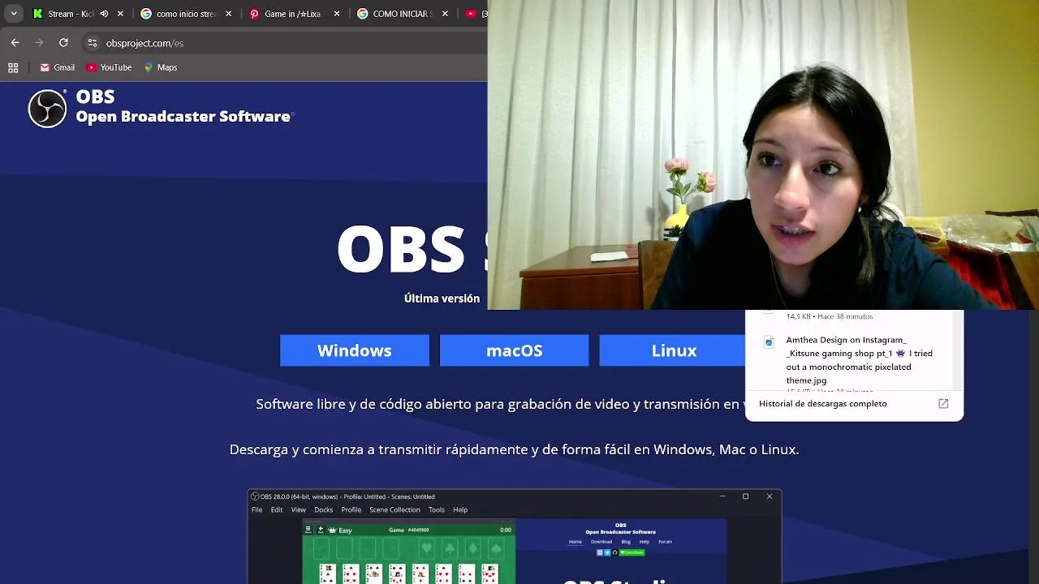Viewport: 1039px width, 584px height.
Task: Click the Amthea Design file type icon
Action: click(769, 342)
